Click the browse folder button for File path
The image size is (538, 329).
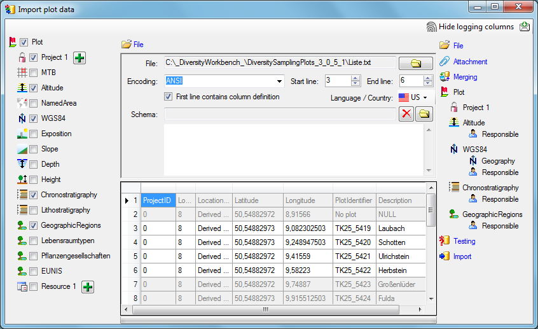point(415,63)
